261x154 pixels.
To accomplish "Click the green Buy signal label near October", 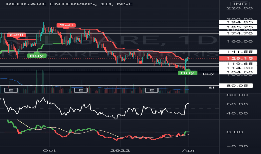I will click(x=37, y=56).
